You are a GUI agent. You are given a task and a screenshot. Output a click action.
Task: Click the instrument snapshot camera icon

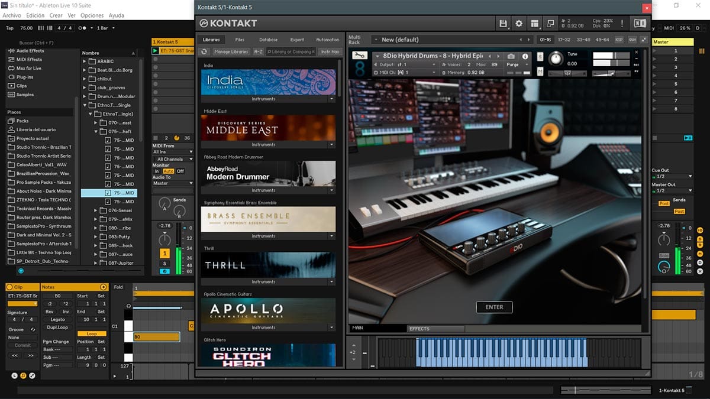pyautogui.click(x=511, y=56)
